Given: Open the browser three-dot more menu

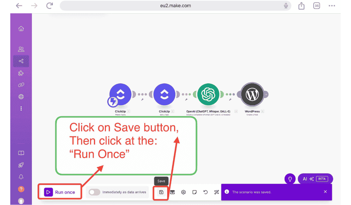Looking at the screenshot, I should tap(332, 6).
